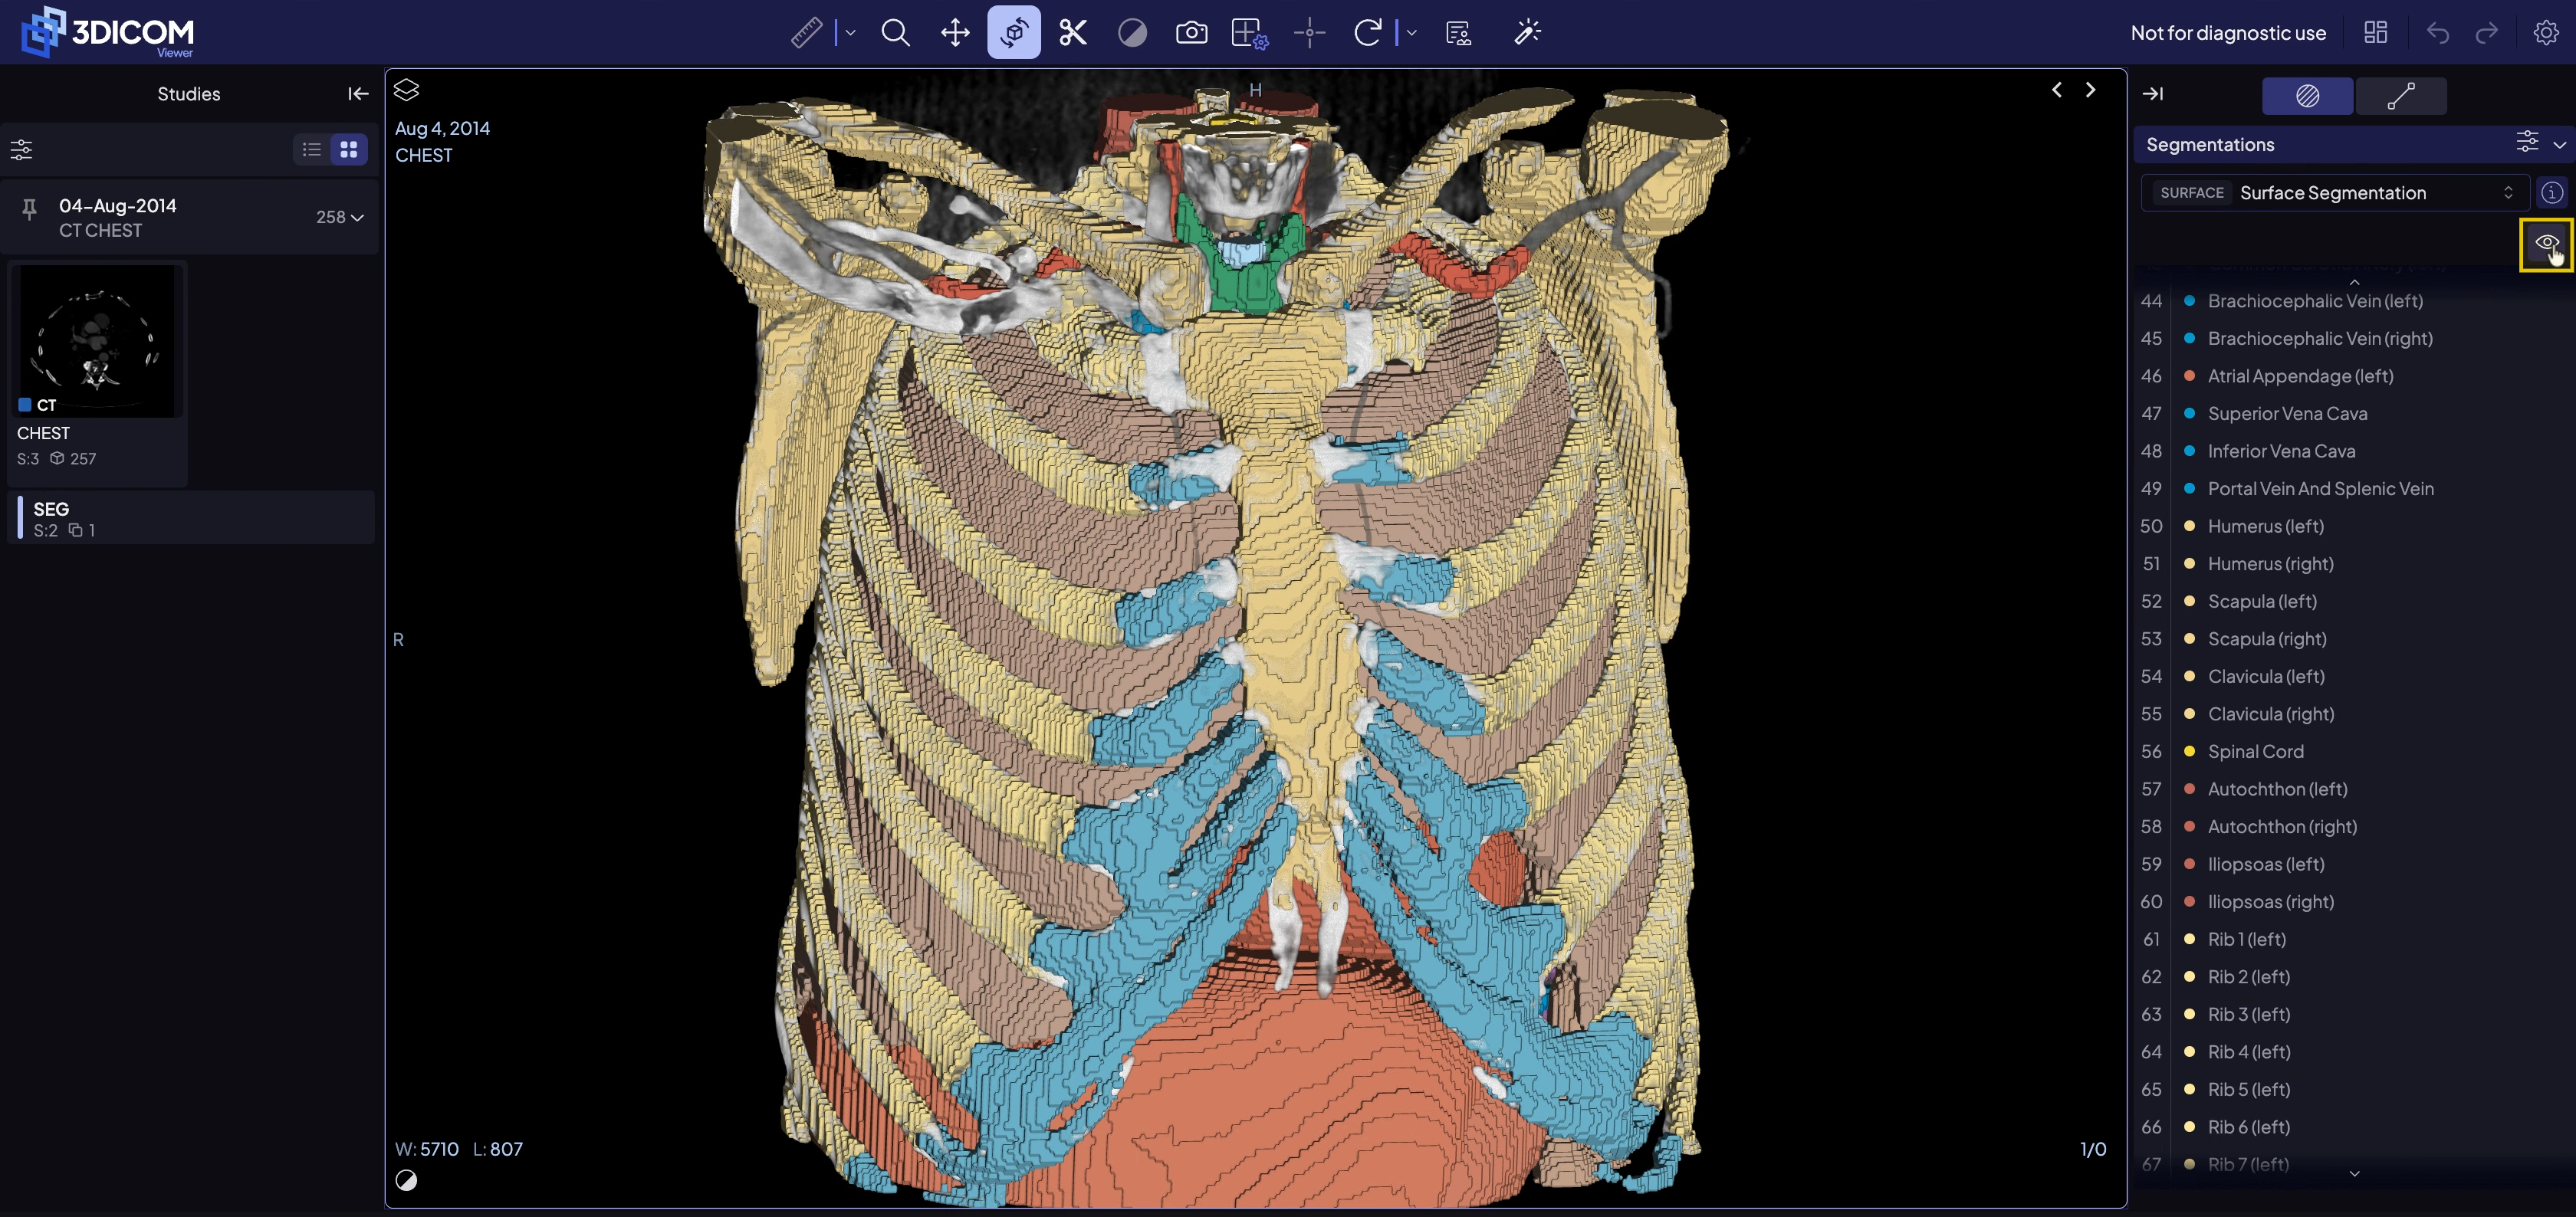Viewport: 2576px width, 1217px height.
Task: Collapse the Studies panel
Action: (x=358, y=94)
